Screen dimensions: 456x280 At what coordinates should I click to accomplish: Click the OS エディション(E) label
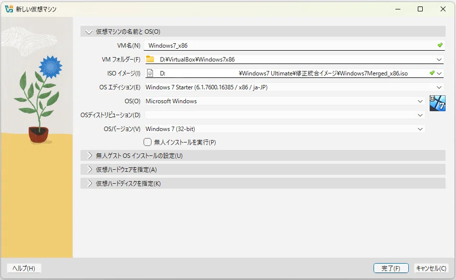120,87
